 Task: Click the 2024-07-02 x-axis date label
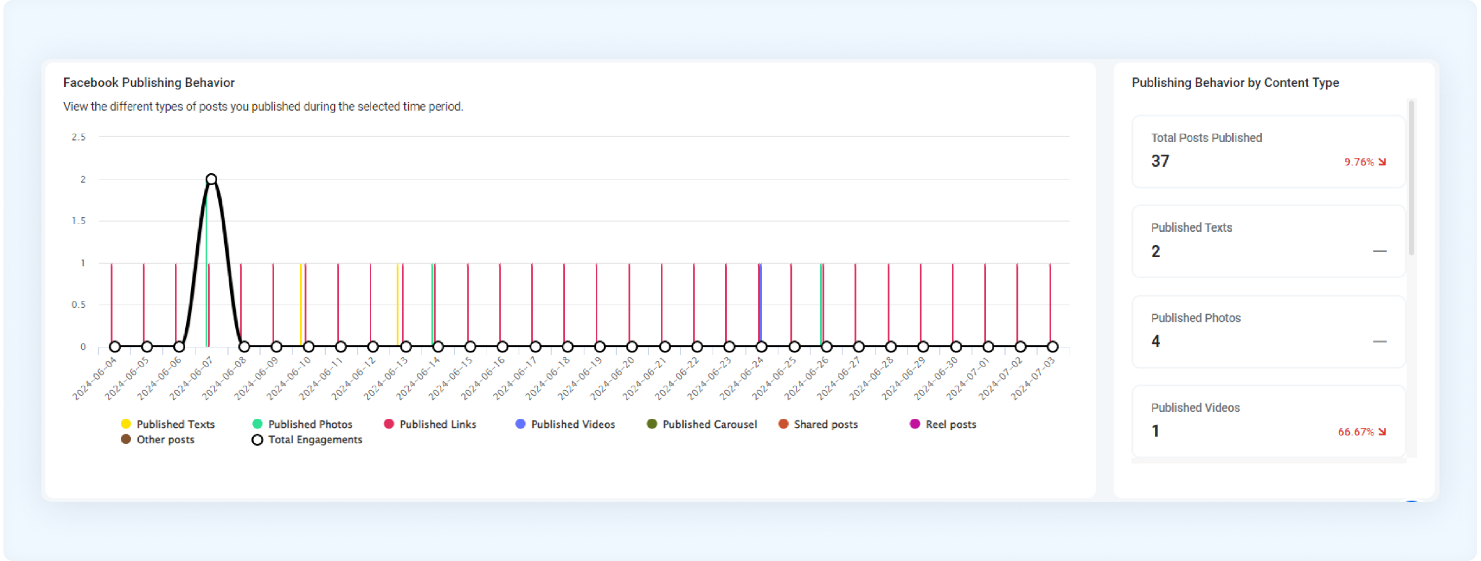tap(1001, 377)
